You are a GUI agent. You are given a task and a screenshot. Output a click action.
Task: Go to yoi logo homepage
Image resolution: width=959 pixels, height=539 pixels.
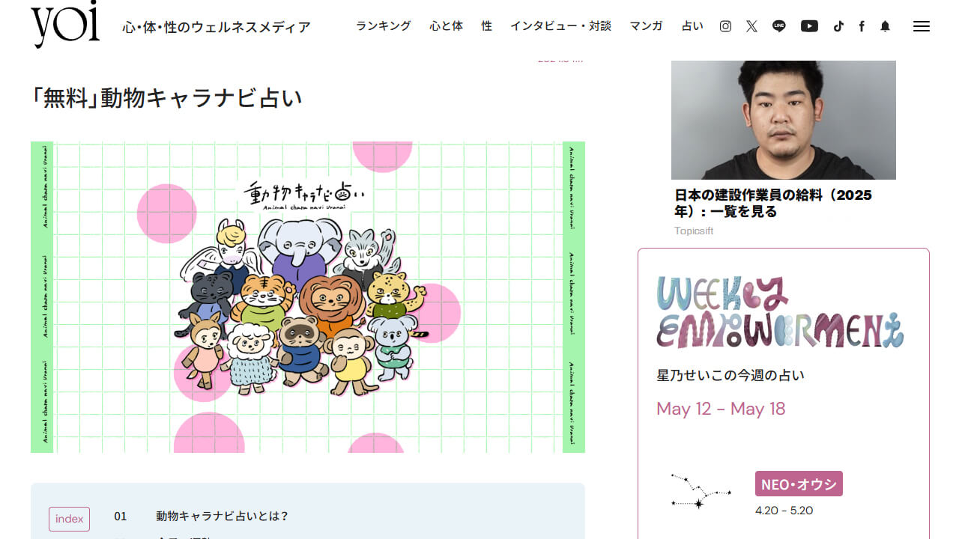[65, 24]
